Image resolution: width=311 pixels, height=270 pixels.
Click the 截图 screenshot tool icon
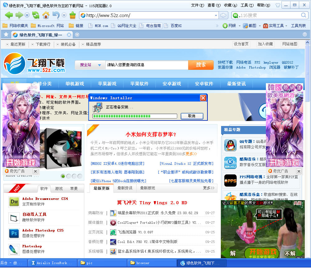click(245, 26)
